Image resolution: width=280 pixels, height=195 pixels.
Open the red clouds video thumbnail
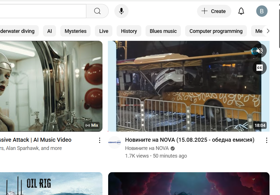[x=189, y=184]
